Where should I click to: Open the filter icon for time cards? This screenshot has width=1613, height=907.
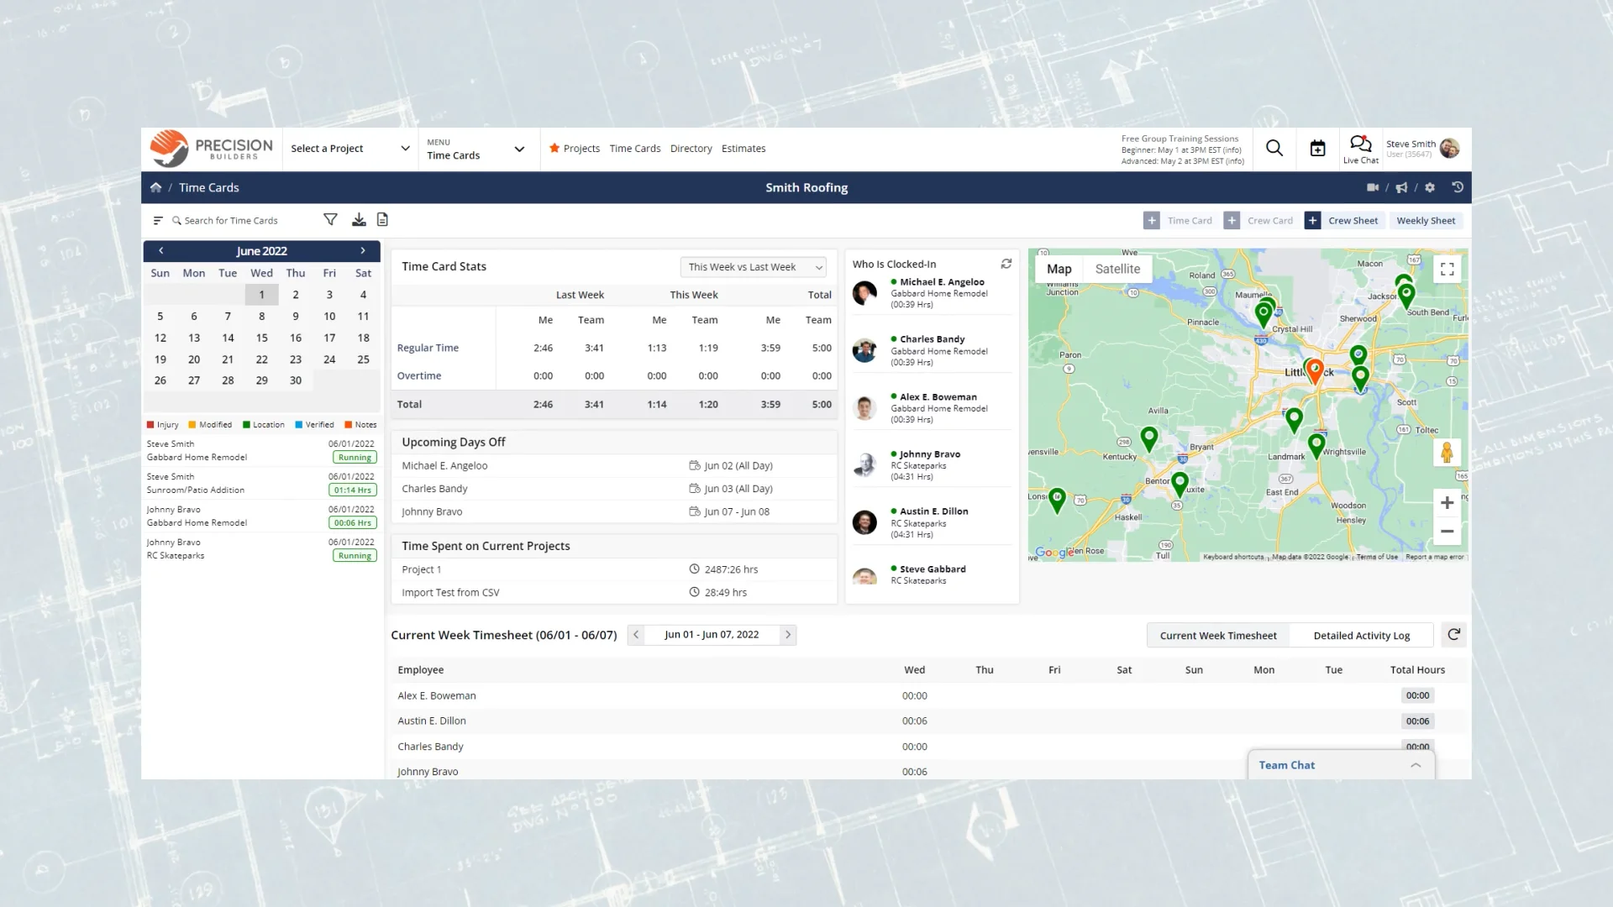coord(330,219)
